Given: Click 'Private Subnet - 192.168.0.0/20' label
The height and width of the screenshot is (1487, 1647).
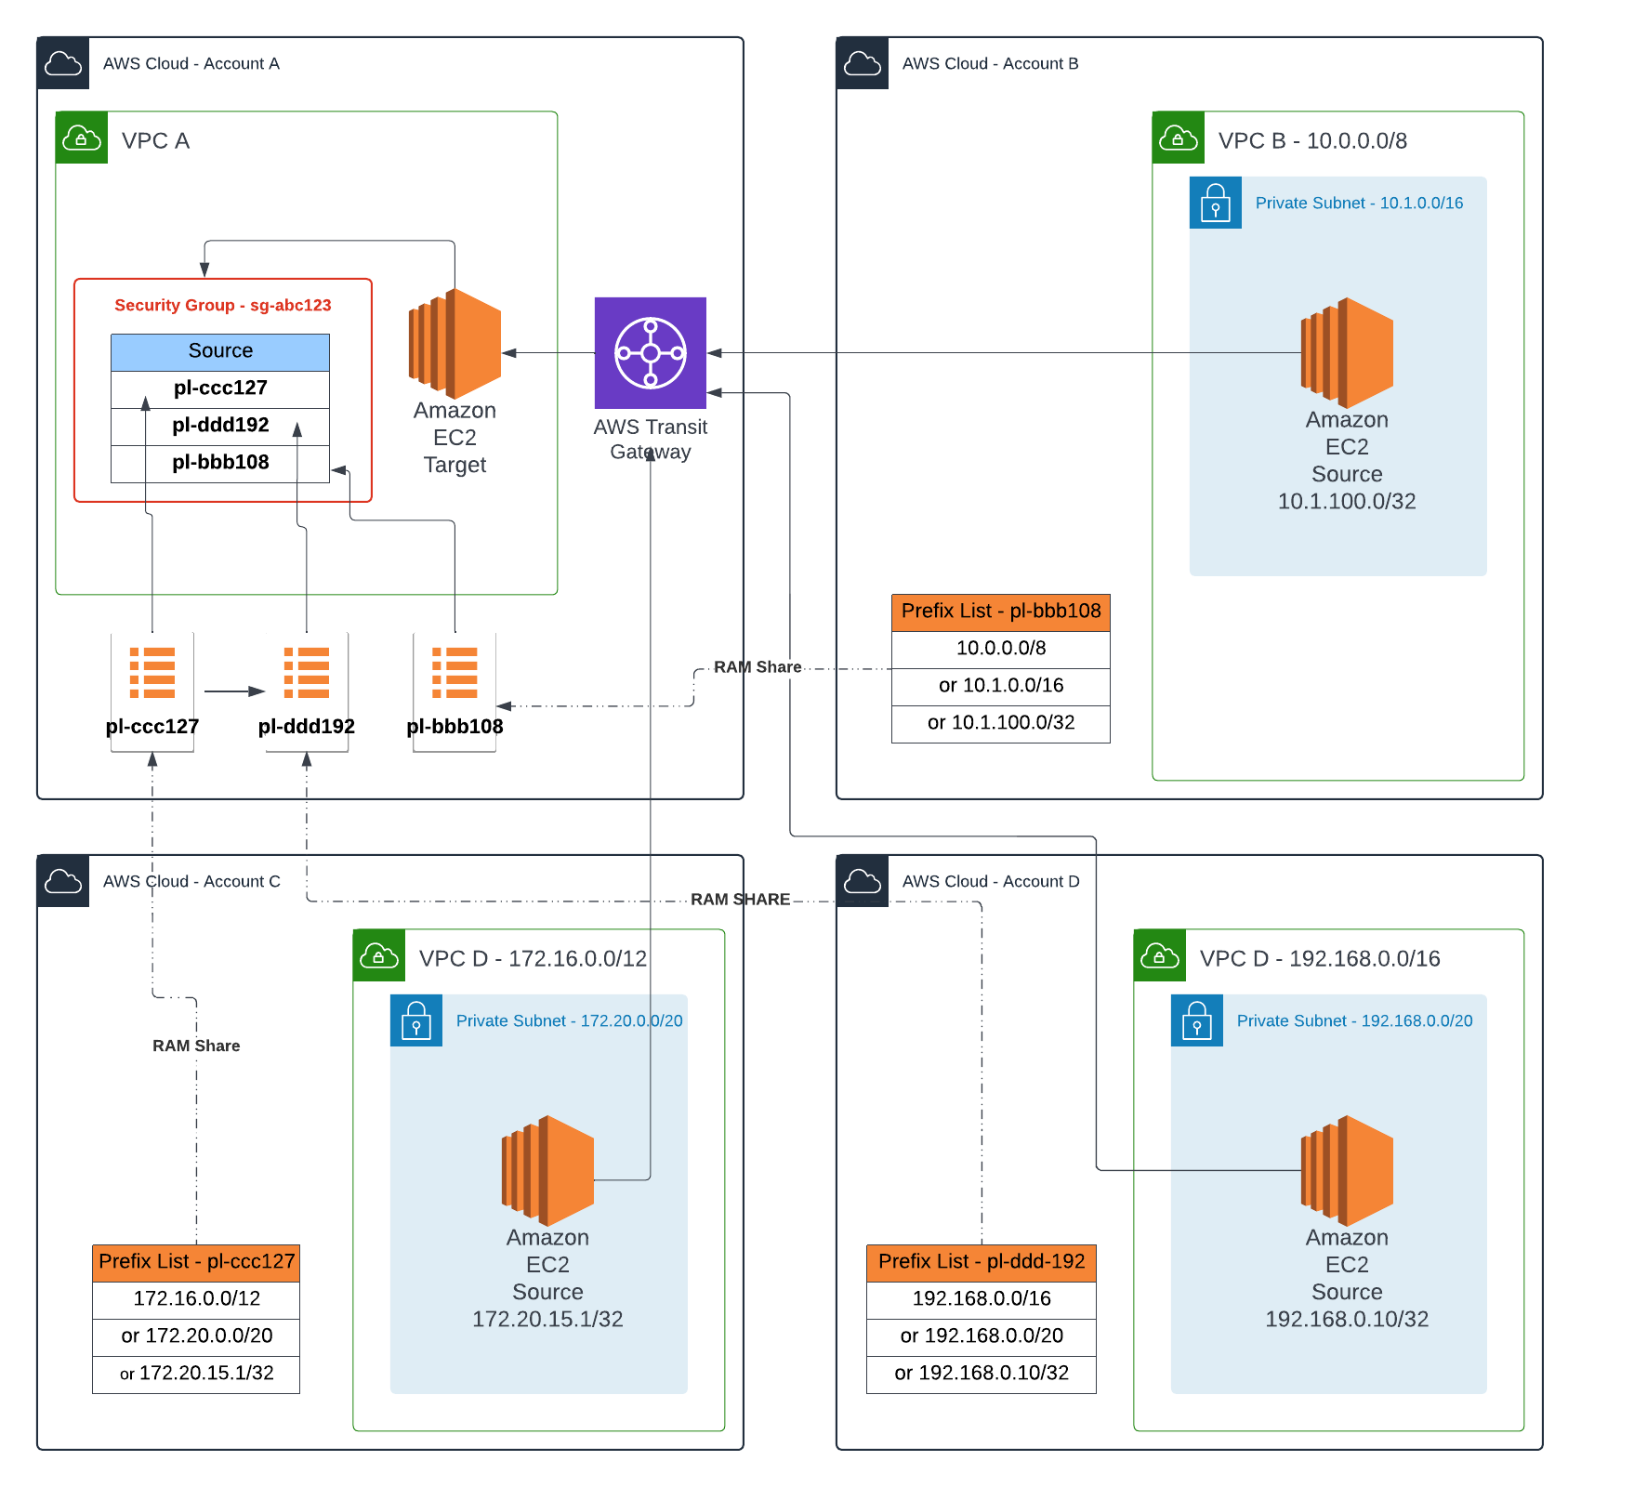Looking at the screenshot, I should (1354, 1020).
